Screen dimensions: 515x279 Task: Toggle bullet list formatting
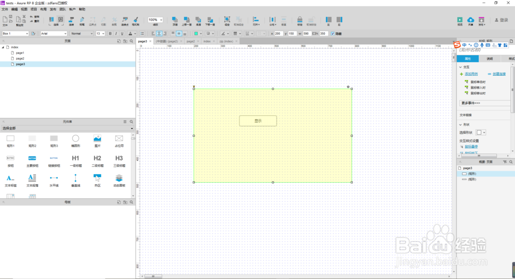tap(142, 33)
